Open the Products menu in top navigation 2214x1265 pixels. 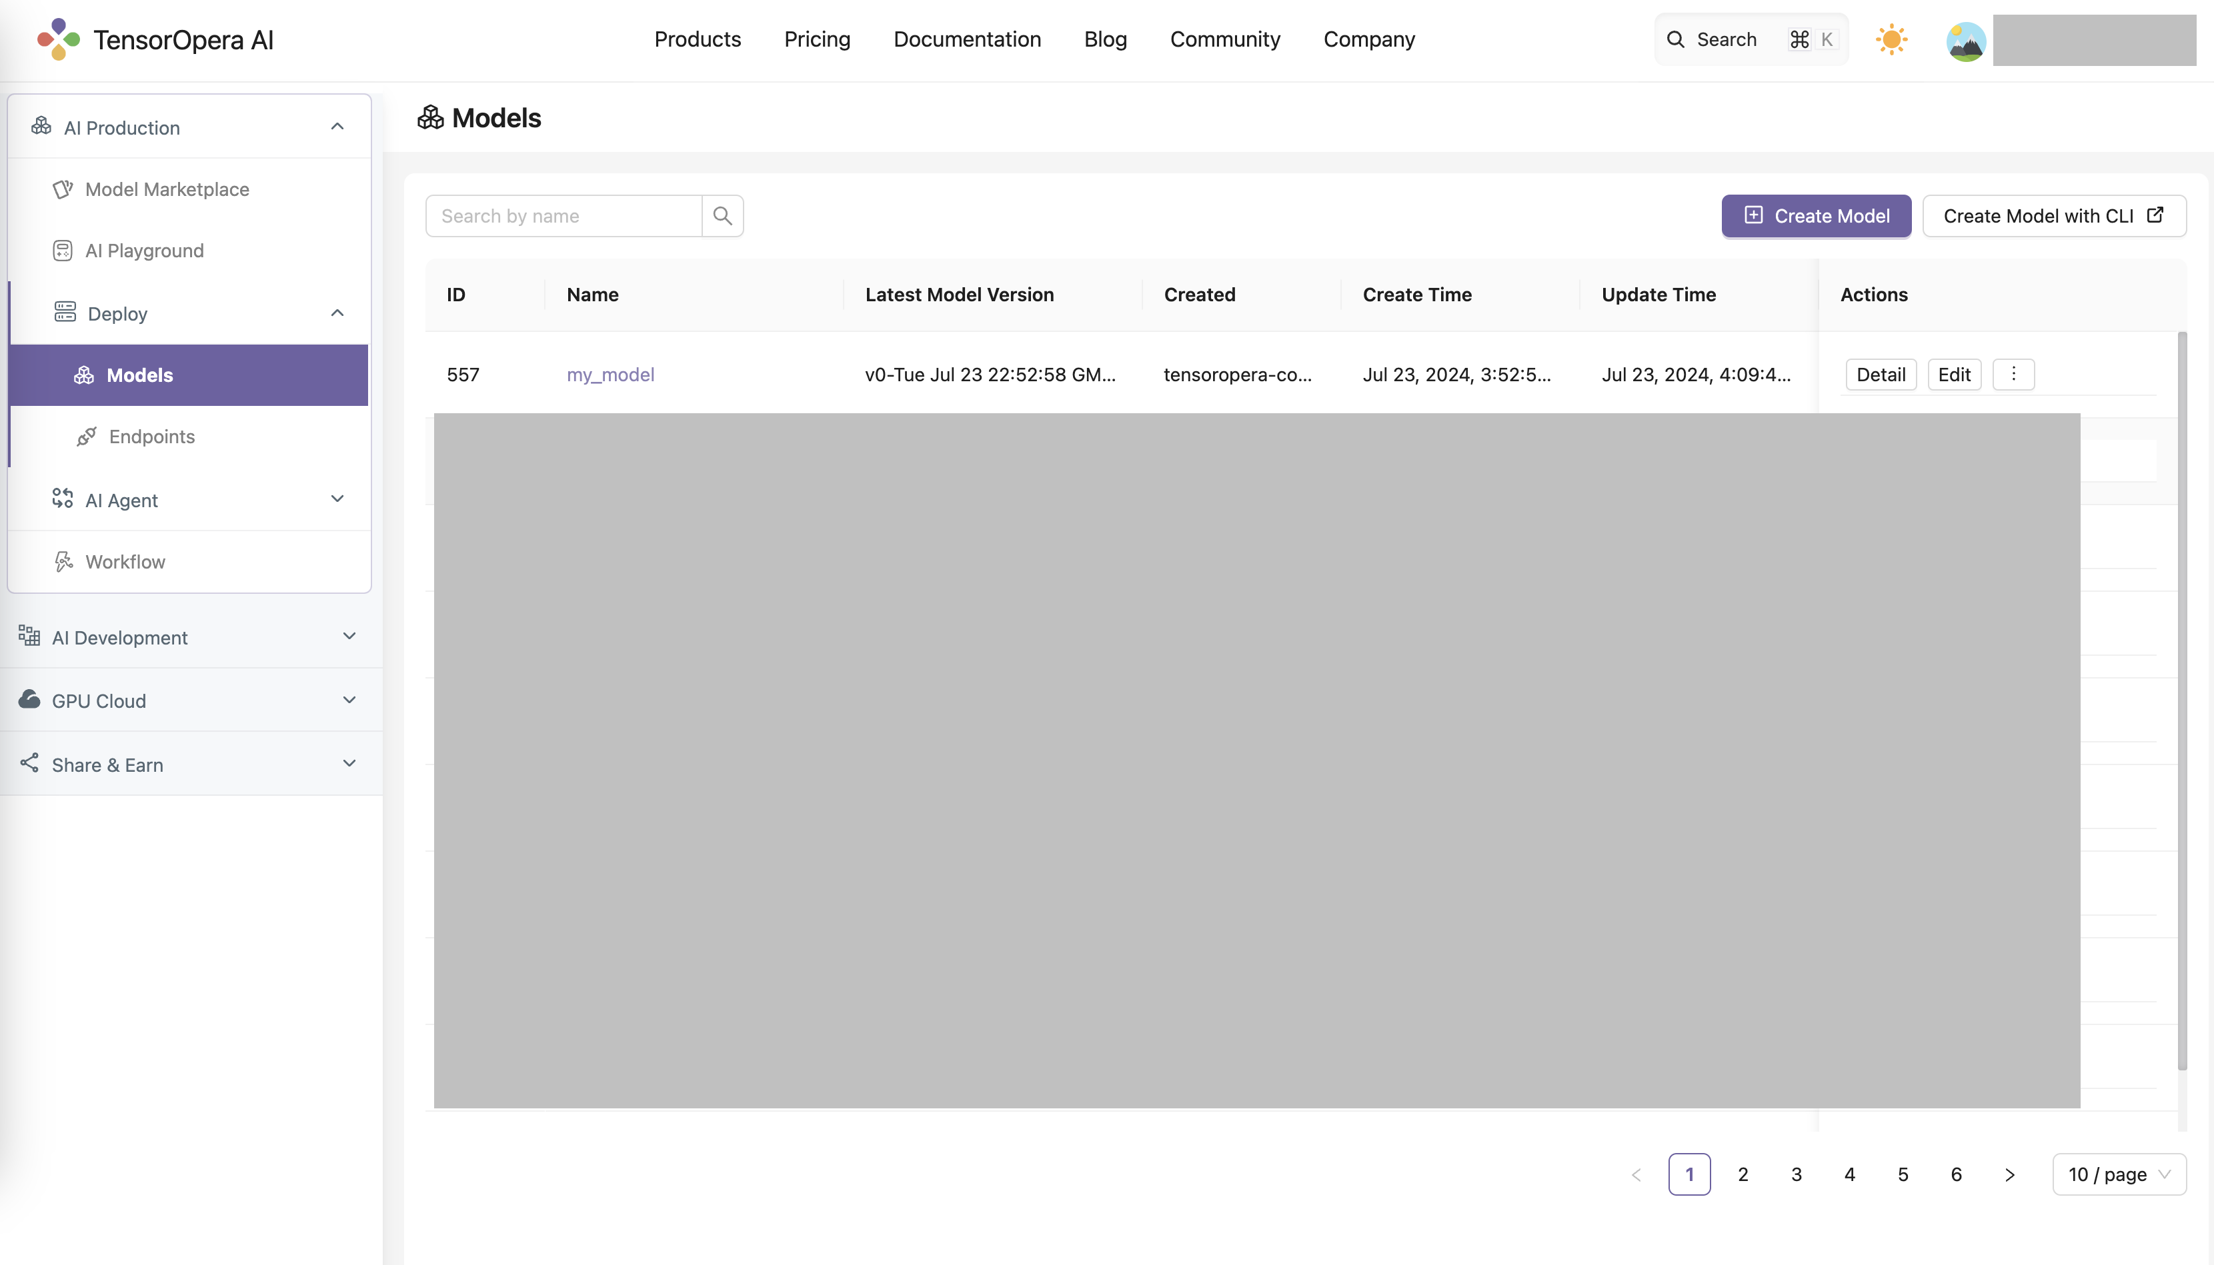(x=697, y=39)
